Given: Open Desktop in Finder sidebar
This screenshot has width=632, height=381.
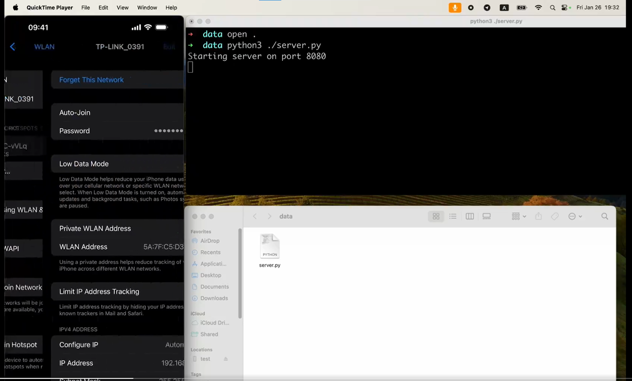Looking at the screenshot, I should click(x=211, y=275).
